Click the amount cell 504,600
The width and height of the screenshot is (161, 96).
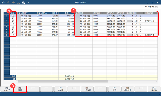[67, 35]
